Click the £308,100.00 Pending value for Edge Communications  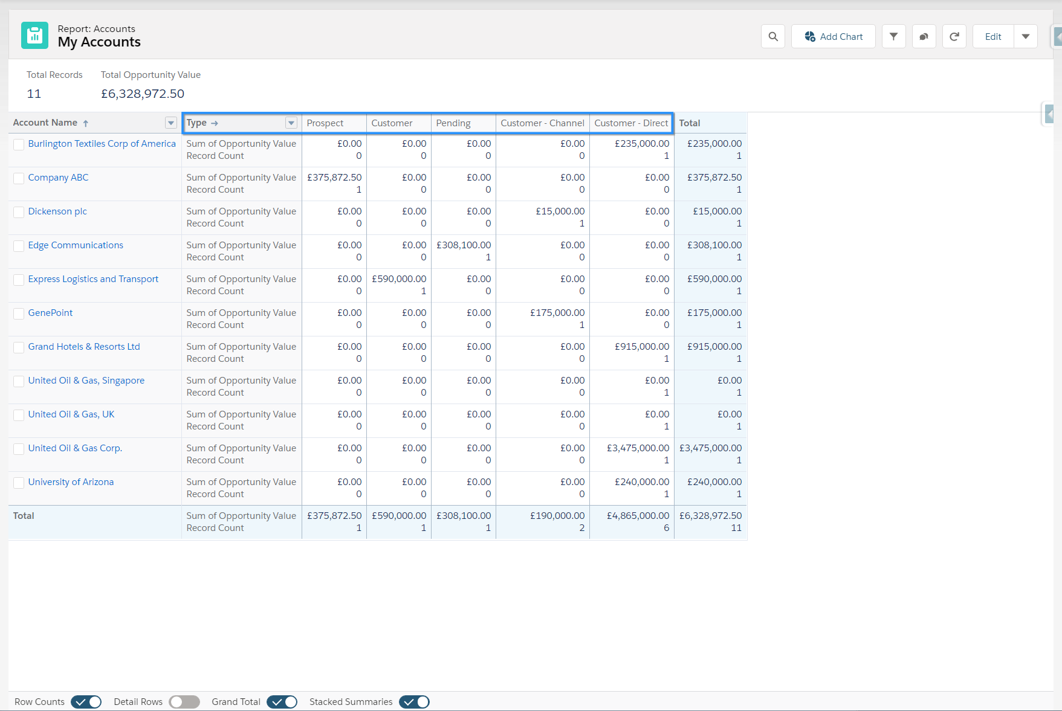464,245
